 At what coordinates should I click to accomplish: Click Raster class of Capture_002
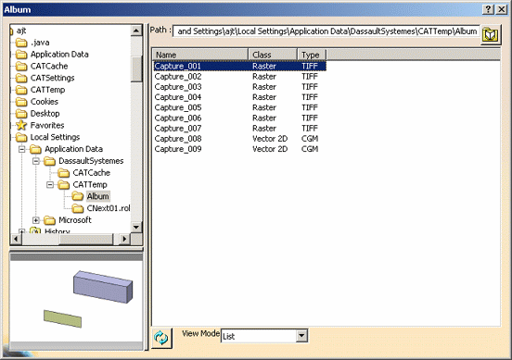[264, 77]
